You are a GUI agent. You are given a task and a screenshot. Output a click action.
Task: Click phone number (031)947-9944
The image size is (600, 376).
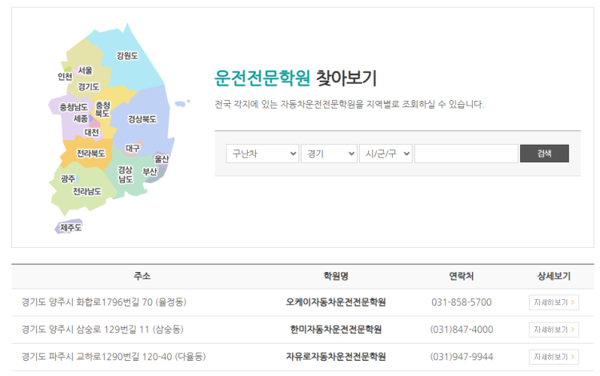pyautogui.click(x=461, y=357)
